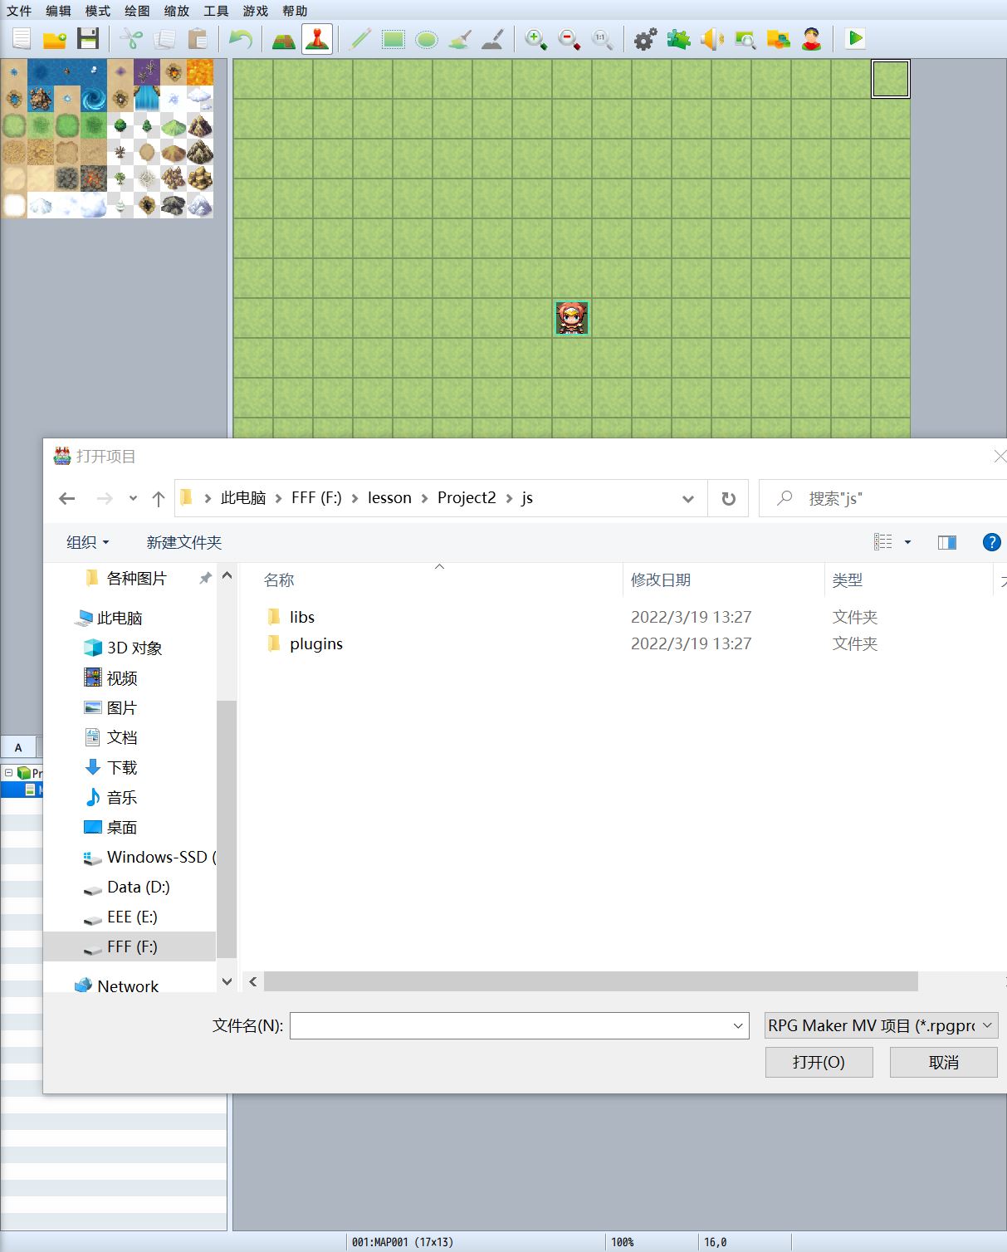Click the 新建文件夹 button
1007x1252 pixels.
tap(184, 542)
